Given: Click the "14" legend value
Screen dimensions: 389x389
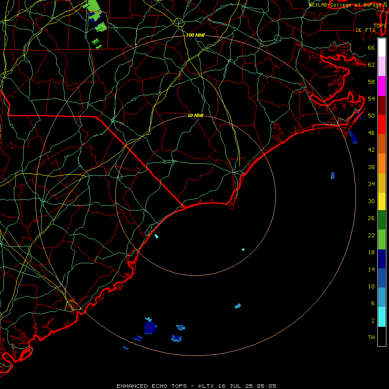Looking at the screenshot, I should click(x=371, y=269).
